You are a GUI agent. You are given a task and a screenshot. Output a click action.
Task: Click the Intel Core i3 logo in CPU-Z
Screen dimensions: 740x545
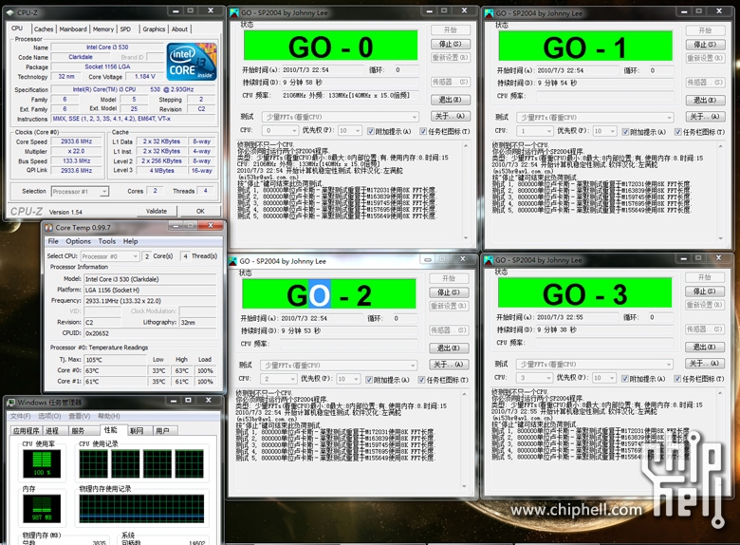pyautogui.click(x=192, y=62)
